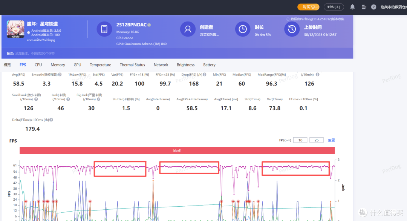This screenshot has width=407, height=221.
Task: Click help icon next to Delta(FTime)>100ms
Action: click(x=51, y=120)
